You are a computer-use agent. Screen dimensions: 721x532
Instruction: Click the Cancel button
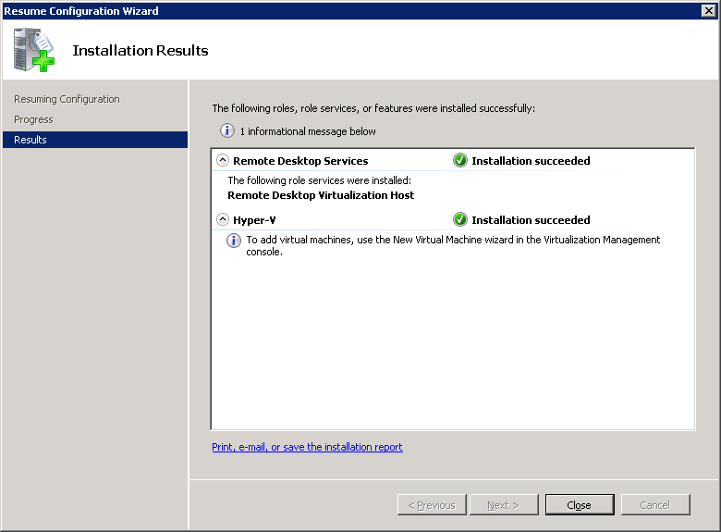[x=654, y=505]
